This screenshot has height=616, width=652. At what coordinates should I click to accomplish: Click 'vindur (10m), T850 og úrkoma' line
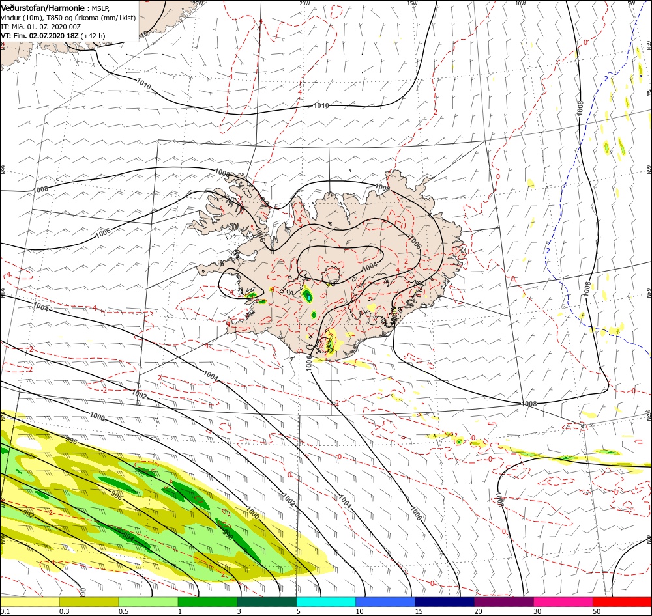click(68, 18)
